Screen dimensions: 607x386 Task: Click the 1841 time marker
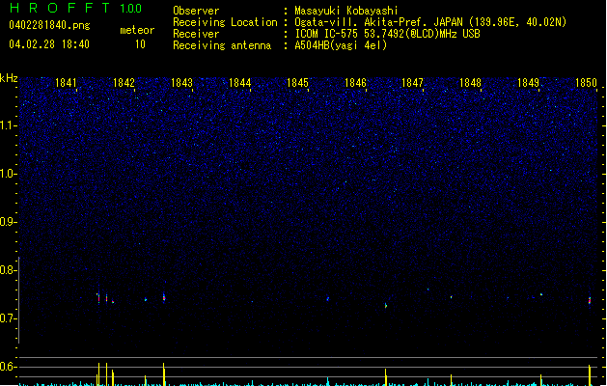click(66, 83)
